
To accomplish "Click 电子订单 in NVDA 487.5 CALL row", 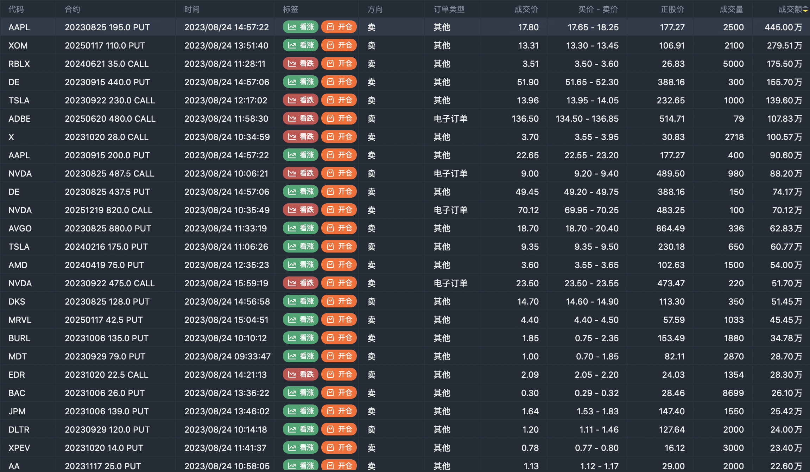I will pyautogui.click(x=450, y=173).
